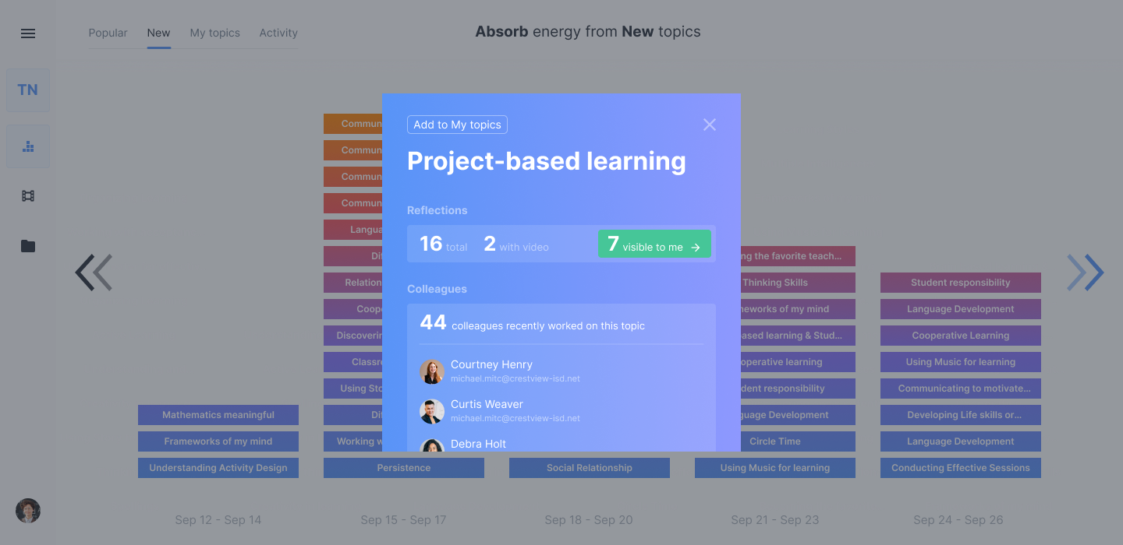Select the TN workspace badge
Viewport: 1123px width, 545px height.
[28, 90]
